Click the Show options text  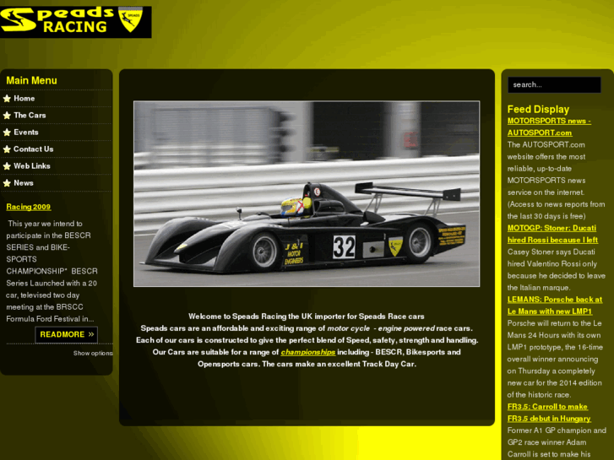coord(93,353)
